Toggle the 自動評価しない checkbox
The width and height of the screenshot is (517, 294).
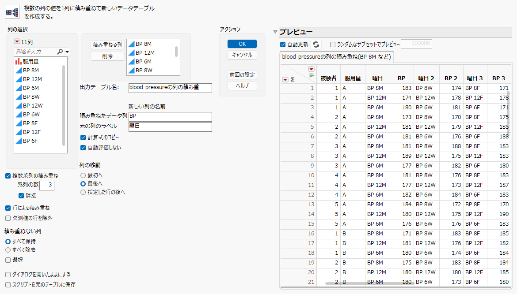[x=83, y=148]
